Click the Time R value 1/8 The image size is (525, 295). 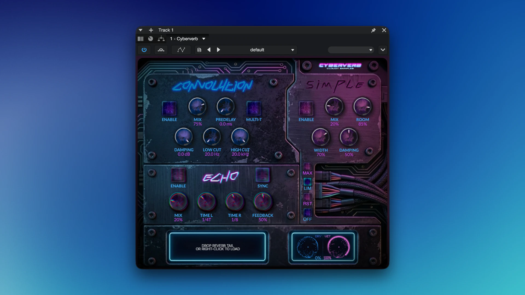click(235, 220)
